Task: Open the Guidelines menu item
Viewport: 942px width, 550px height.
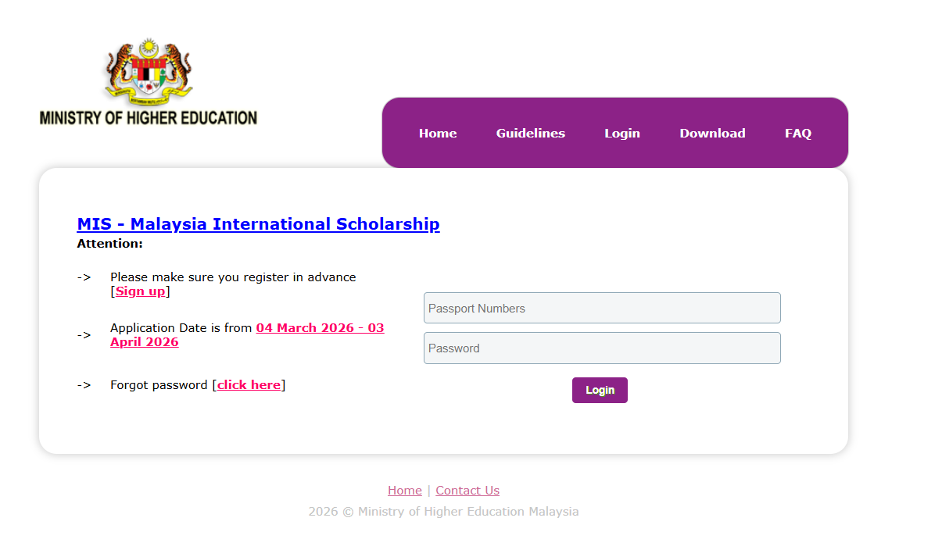Action: tap(530, 134)
